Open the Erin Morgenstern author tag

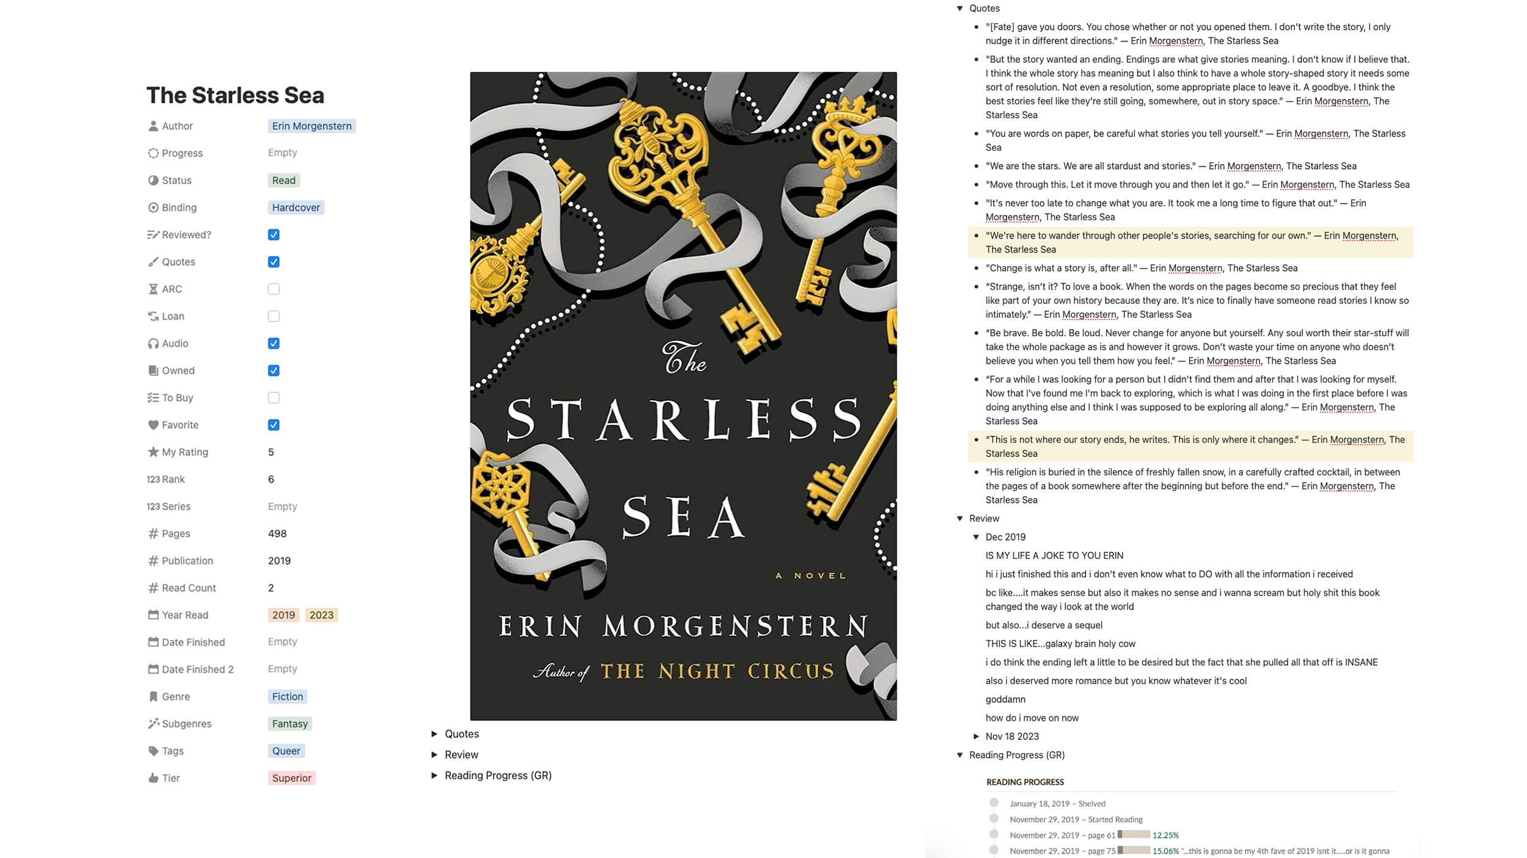coord(312,126)
